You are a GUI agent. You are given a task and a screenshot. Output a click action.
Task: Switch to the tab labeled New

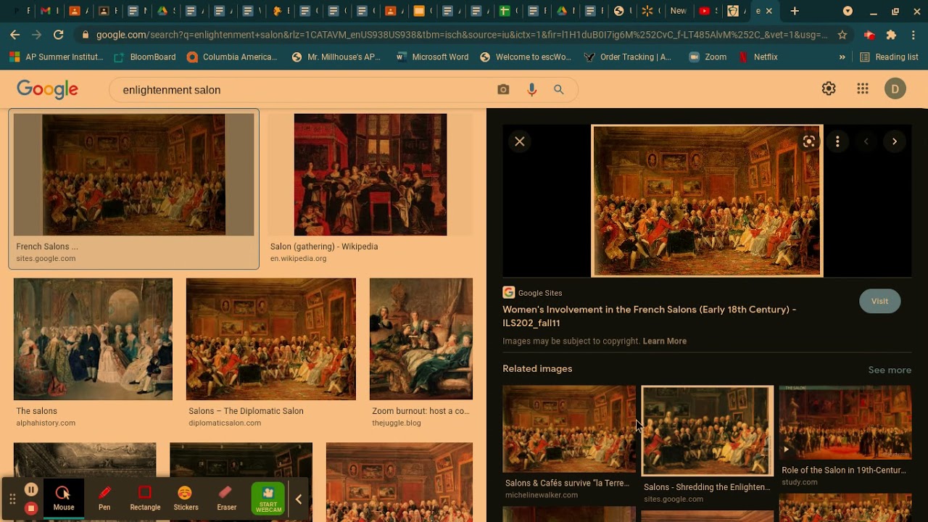click(679, 11)
